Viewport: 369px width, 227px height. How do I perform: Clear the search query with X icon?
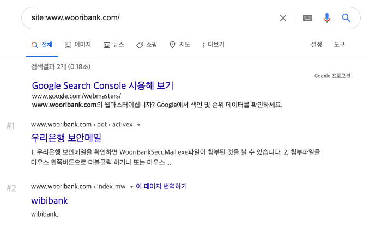pyautogui.click(x=283, y=18)
